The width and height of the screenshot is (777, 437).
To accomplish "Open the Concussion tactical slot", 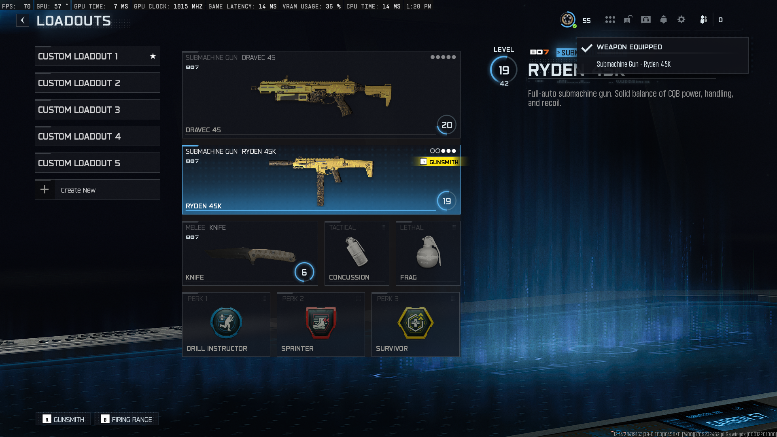I will tap(357, 253).
